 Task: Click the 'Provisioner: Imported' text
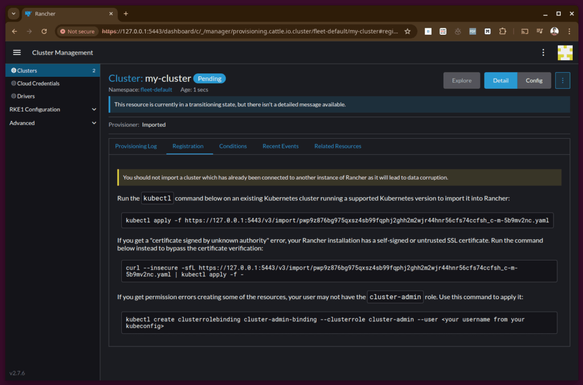(137, 125)
